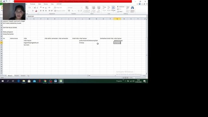208x117 pixels.
Task: Open Conditional Formatting menu
Action: click(x=87, y=9)
